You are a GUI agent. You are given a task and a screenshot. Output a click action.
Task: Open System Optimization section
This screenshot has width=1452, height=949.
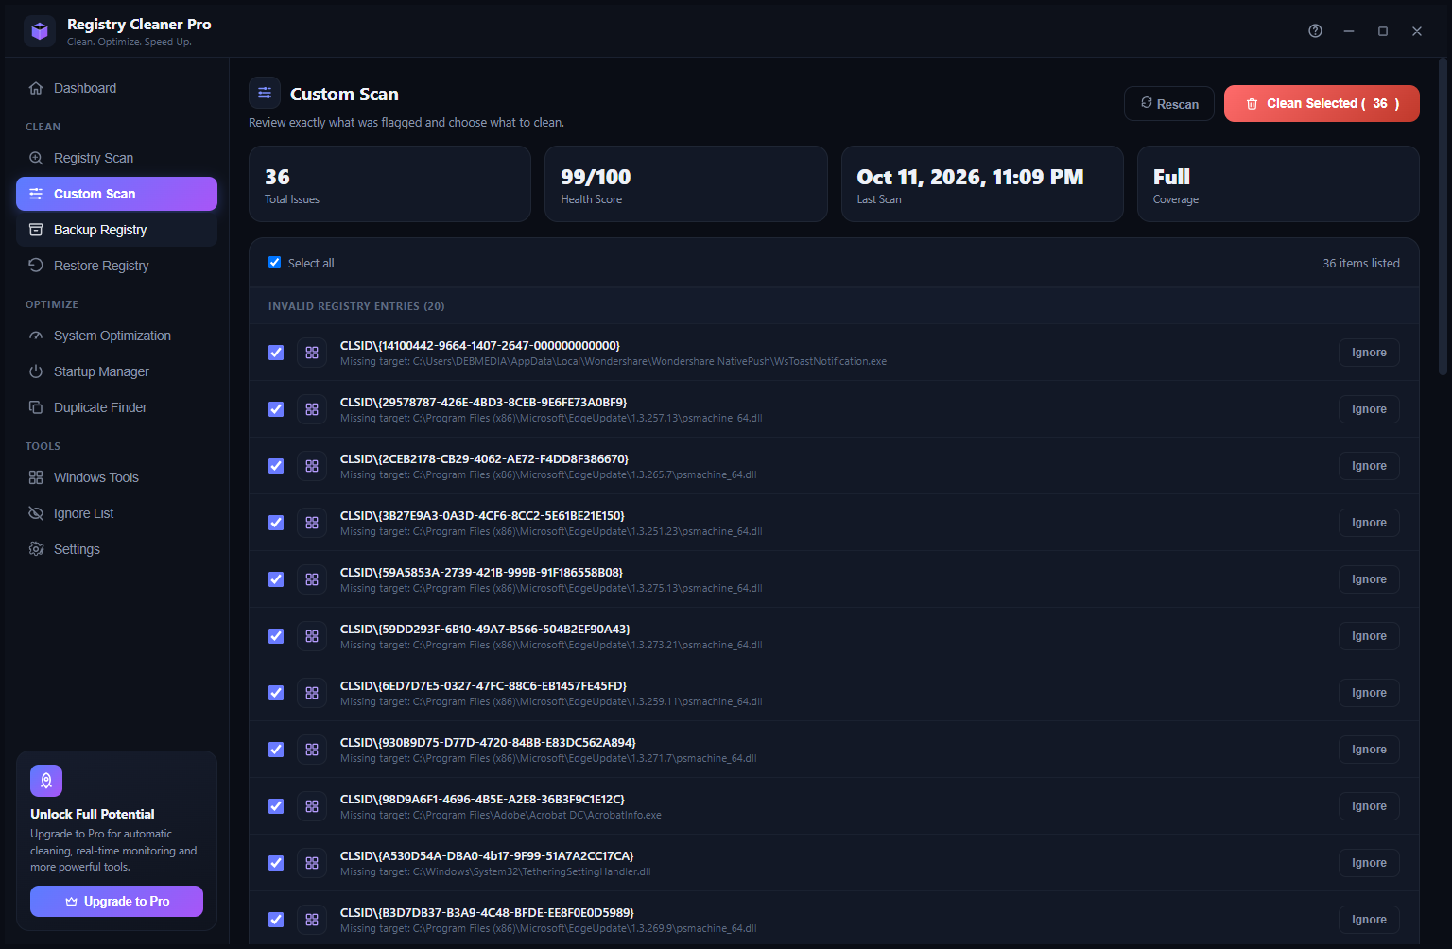click(x=116, y=336)
